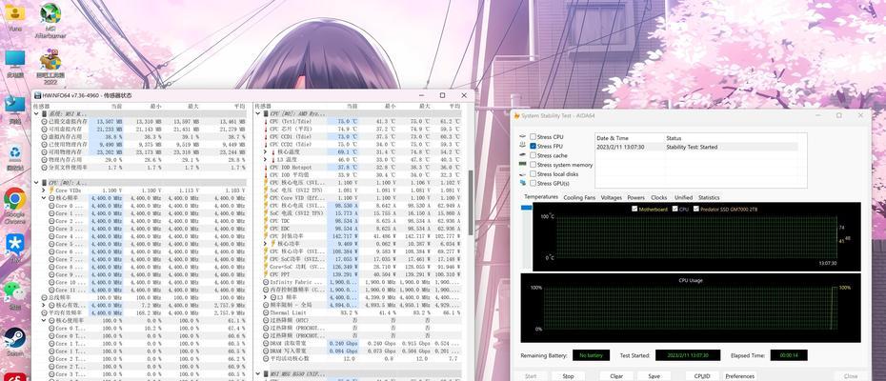Enable the Stress local disks checkbox
Image resolution: width=886 pixels, height=381 pixels.
pos(533,173)
